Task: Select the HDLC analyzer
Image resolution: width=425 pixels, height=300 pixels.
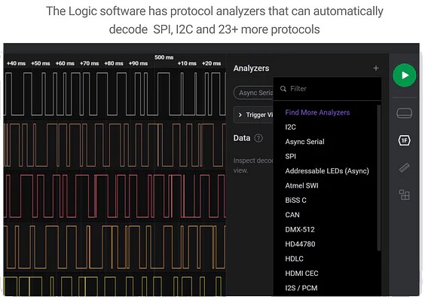Action: tap(294, 259)
